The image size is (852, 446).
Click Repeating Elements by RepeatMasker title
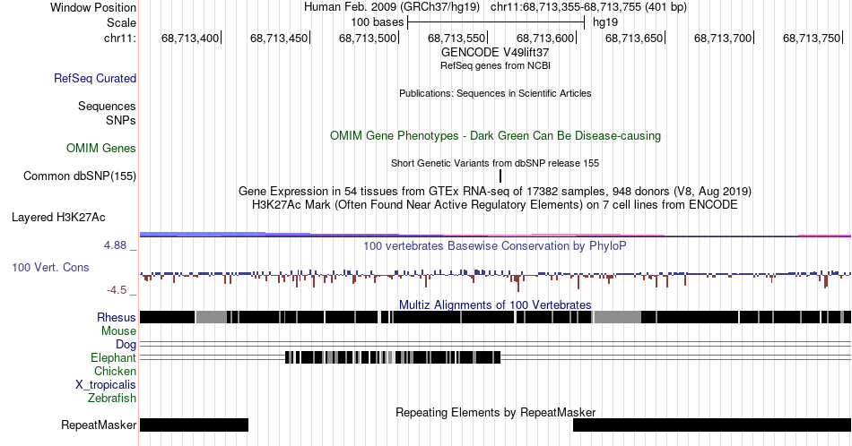click(x=495, y=412)
